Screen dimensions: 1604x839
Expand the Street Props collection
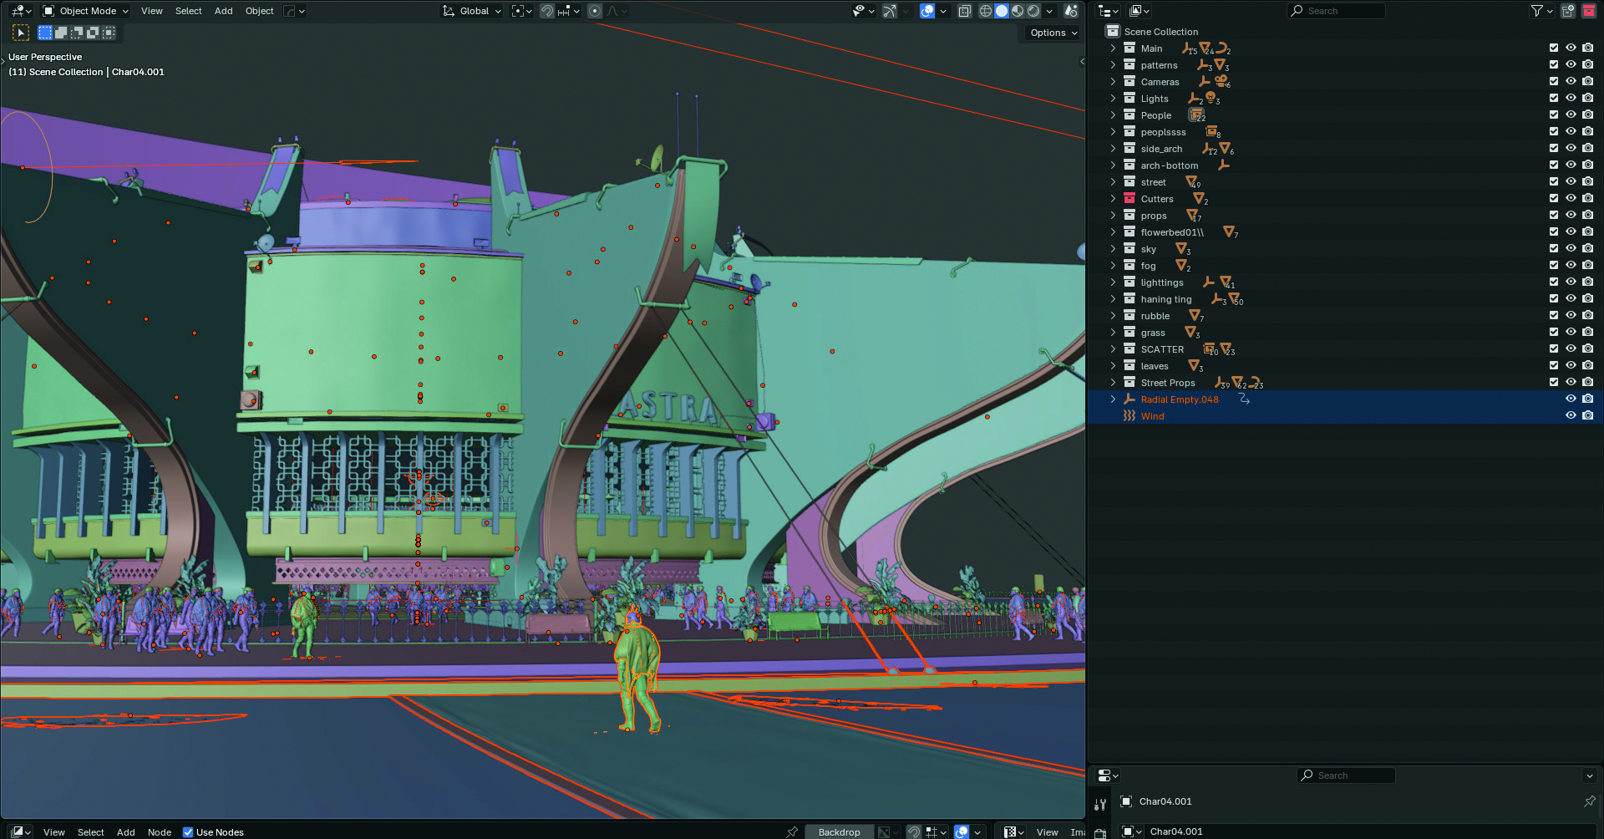tap(1113, 383)
